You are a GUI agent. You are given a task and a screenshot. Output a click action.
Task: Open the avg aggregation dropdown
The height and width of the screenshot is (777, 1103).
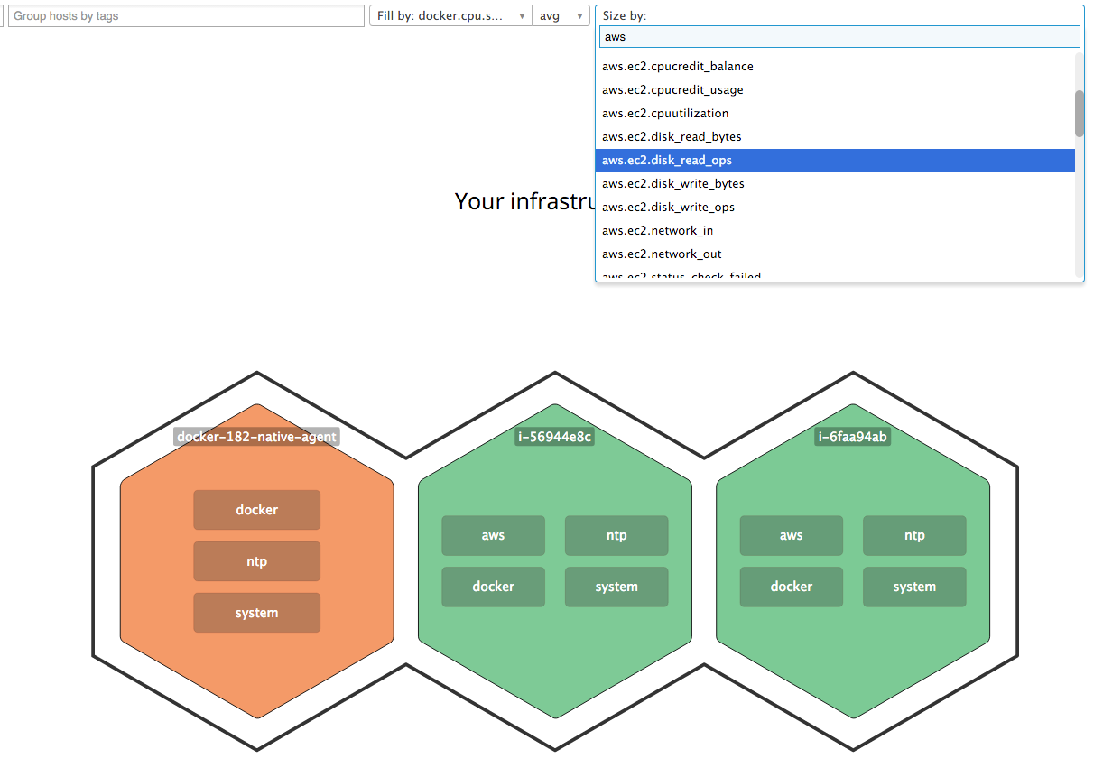tap(561, 16)
